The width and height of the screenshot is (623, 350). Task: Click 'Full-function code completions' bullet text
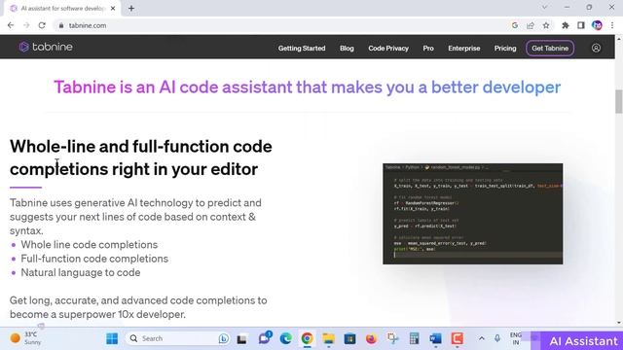94,259
